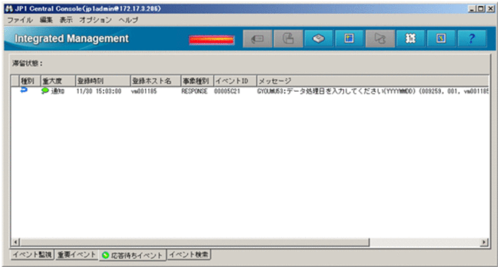
Task: Click the horizontal scrollbar thumb
Action: coord(194,242)
